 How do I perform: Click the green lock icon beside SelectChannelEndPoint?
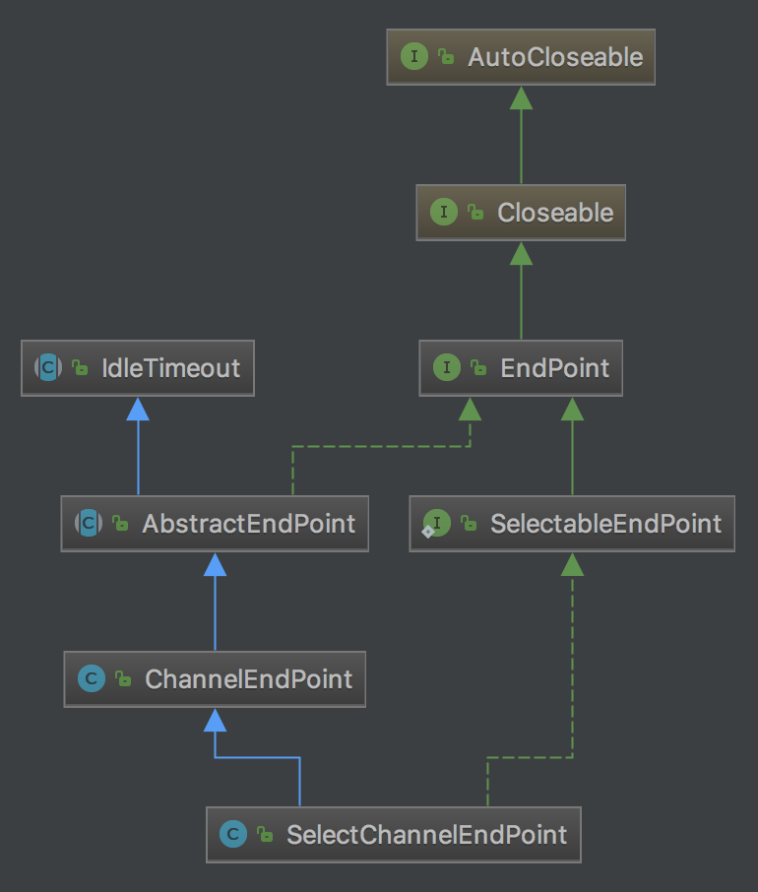(x=265, y=836)
